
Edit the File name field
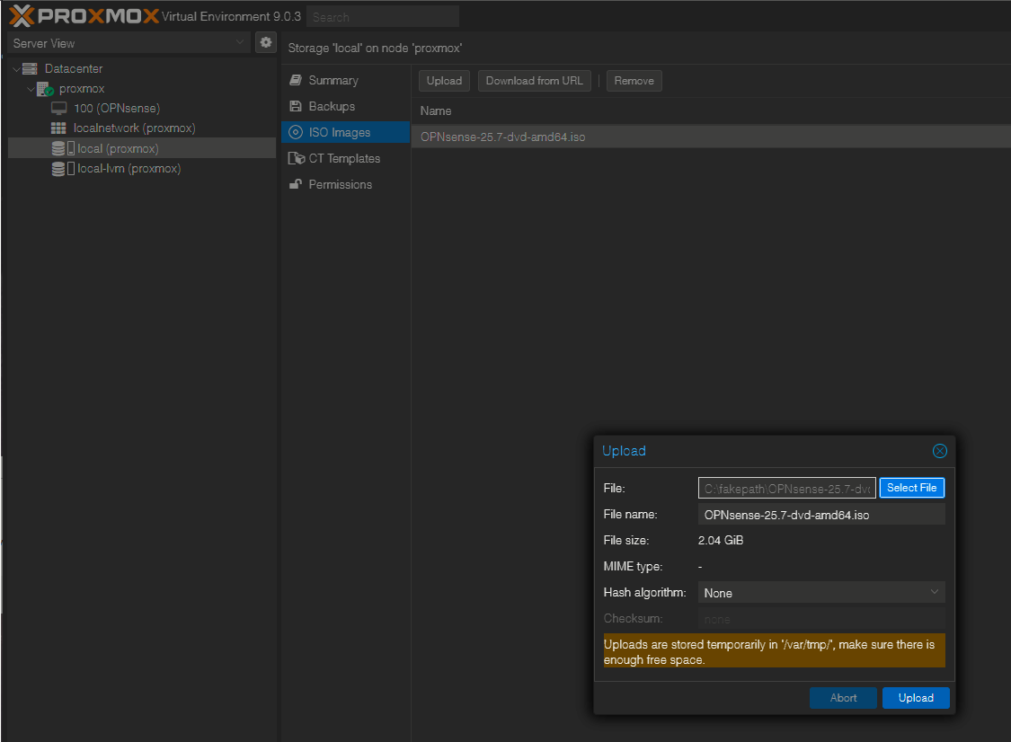coord(821,515)
